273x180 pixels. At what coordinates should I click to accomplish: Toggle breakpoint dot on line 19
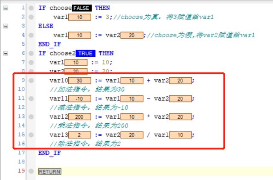tap(31, 171)
